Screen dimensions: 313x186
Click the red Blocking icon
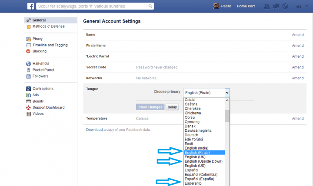click(x=28, y=51)
